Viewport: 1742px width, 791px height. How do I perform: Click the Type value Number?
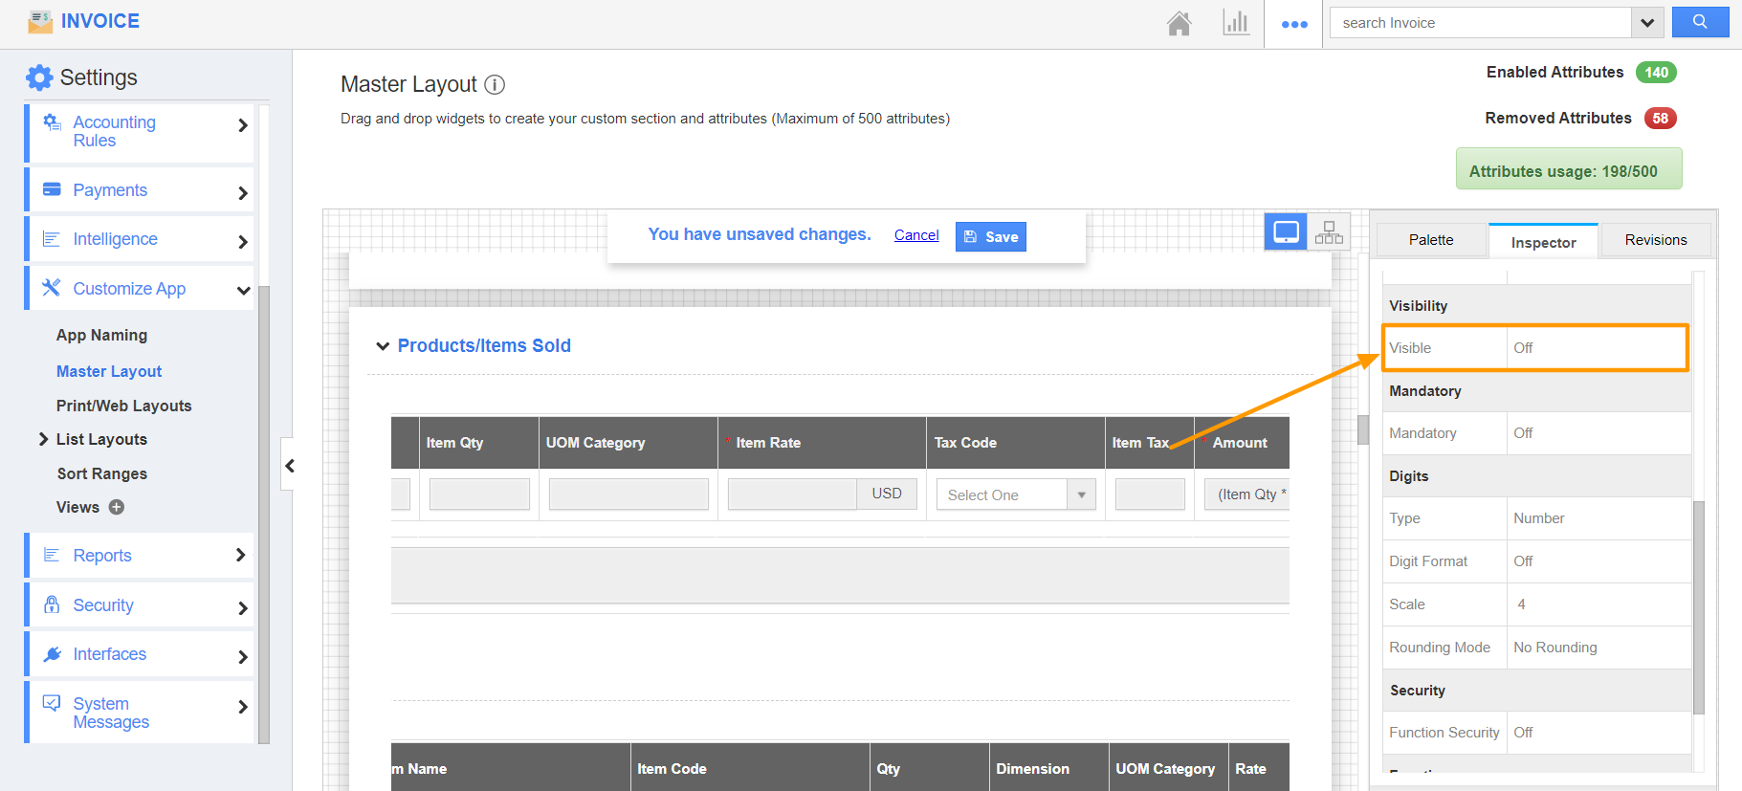(x=1598, y=518)
